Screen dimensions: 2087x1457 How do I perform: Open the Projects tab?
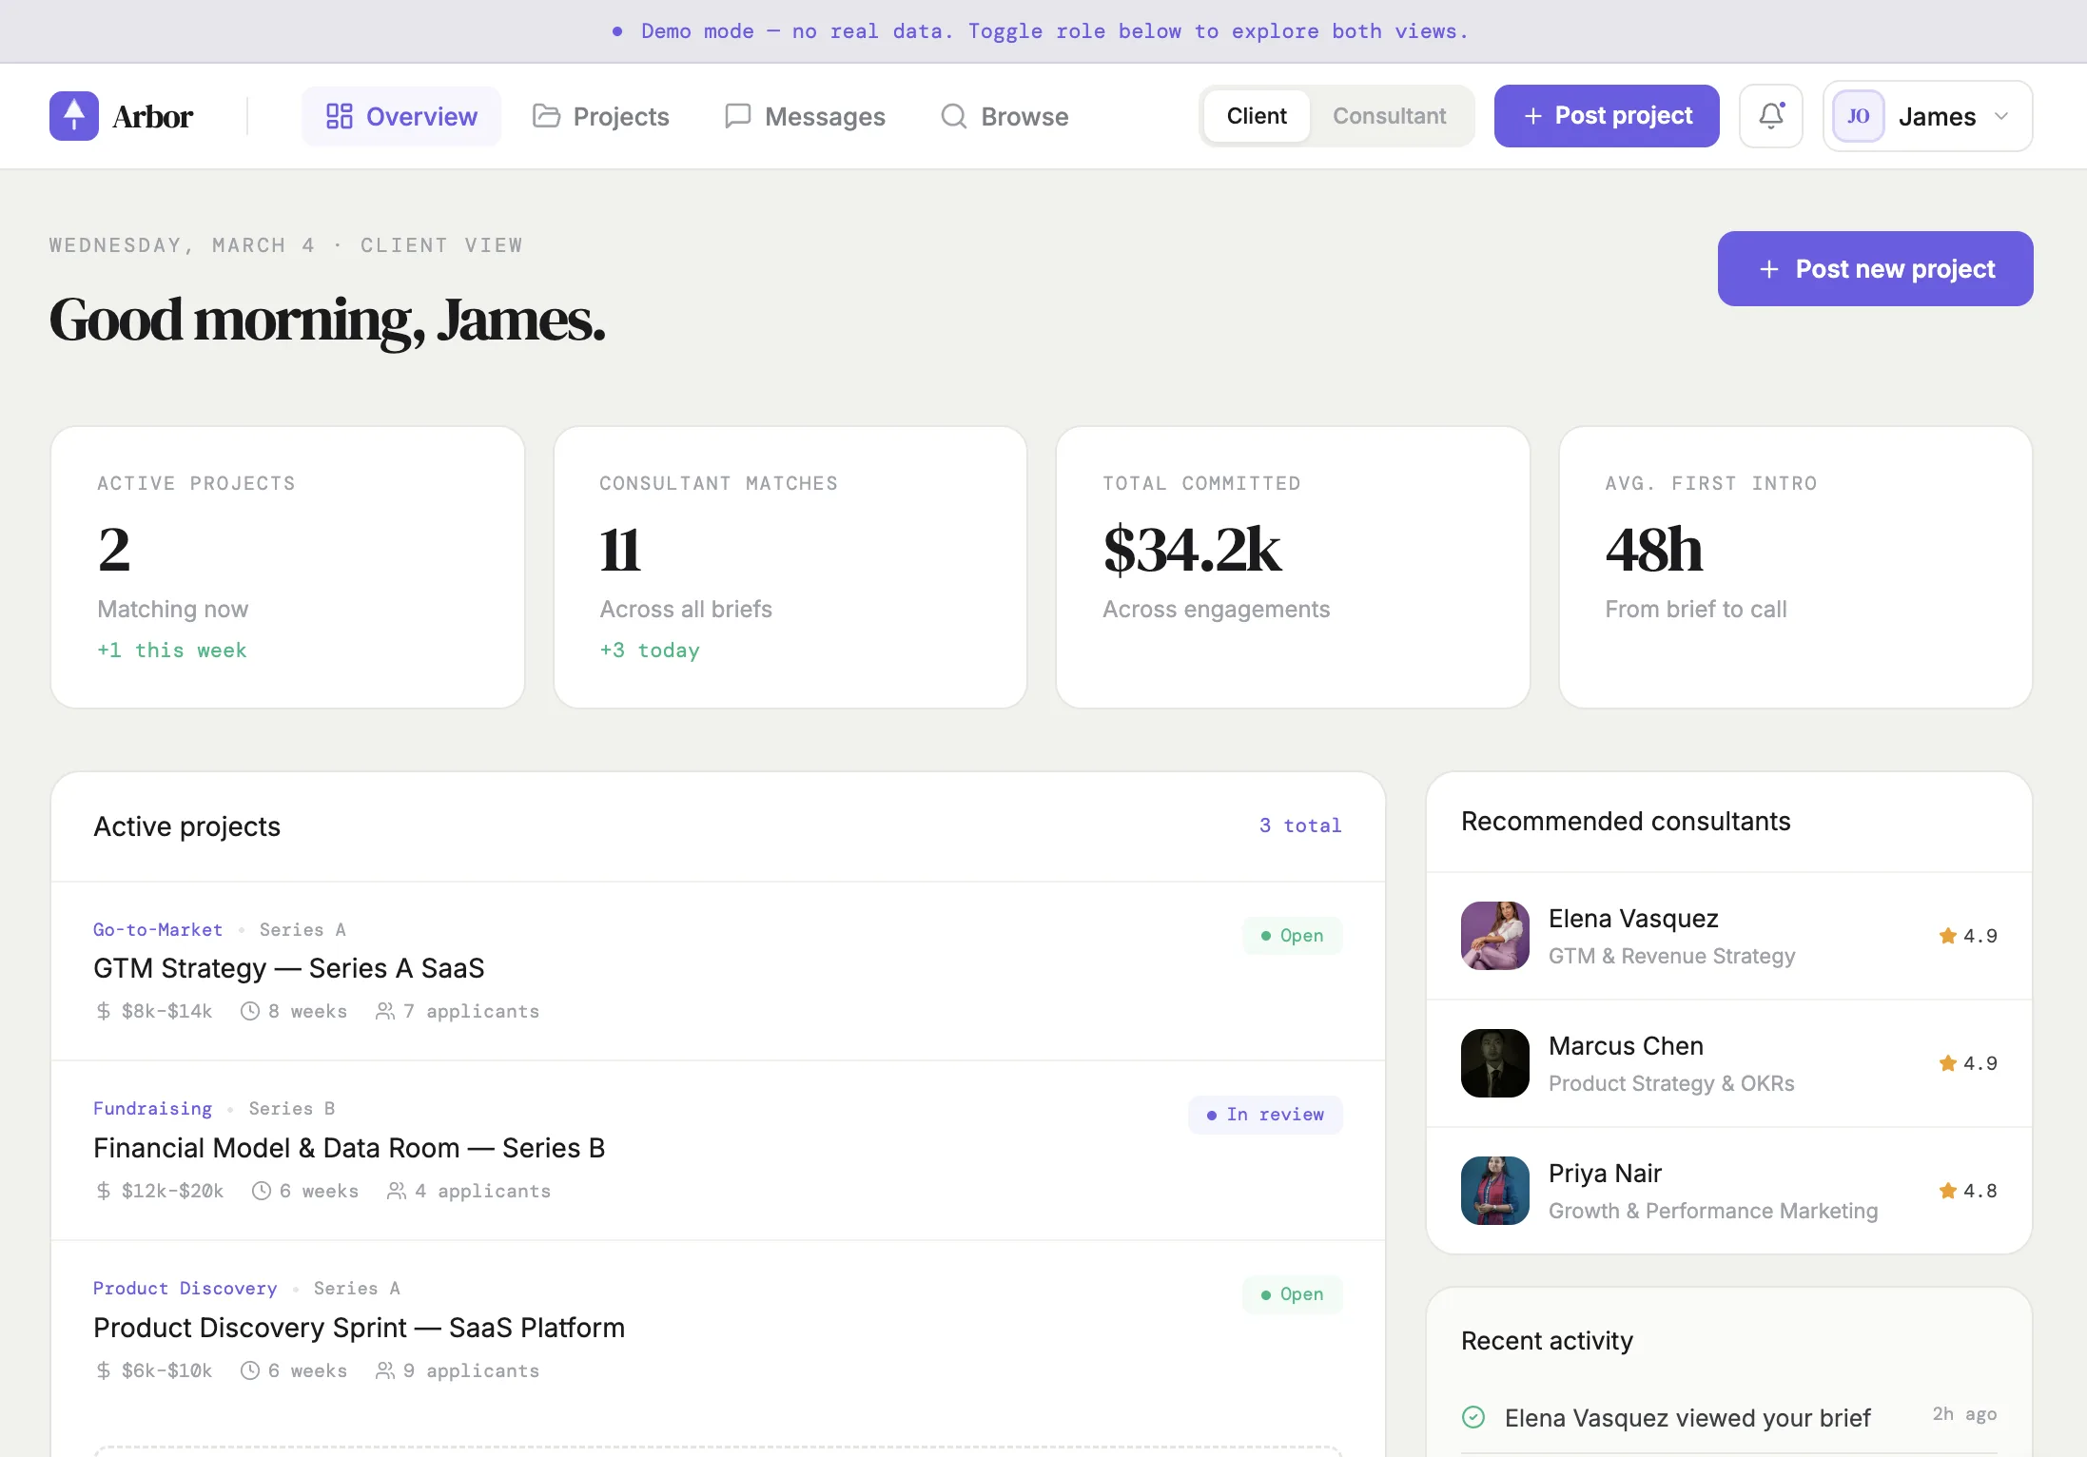pyautogui.click(x=620, y=116)
